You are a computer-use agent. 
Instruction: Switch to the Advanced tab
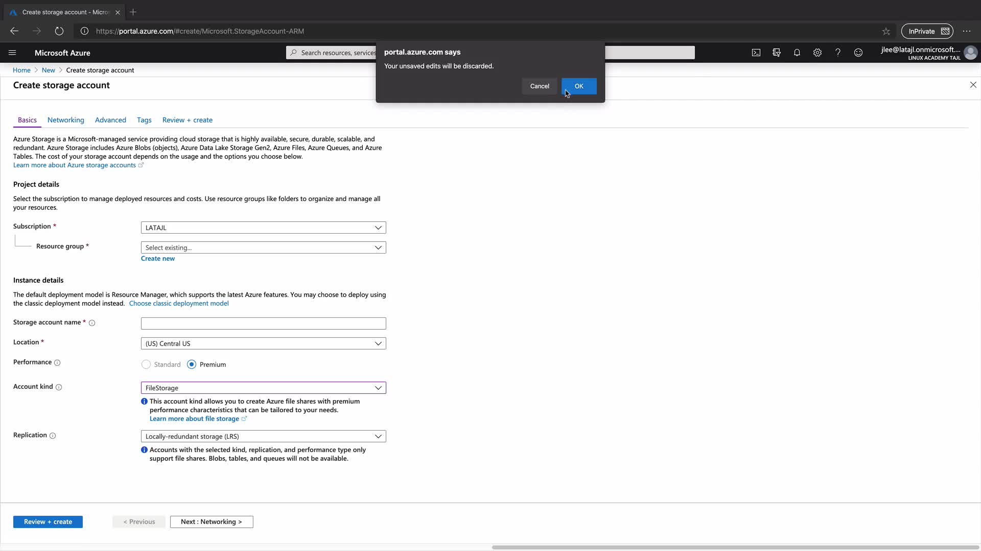click(110, 120)
